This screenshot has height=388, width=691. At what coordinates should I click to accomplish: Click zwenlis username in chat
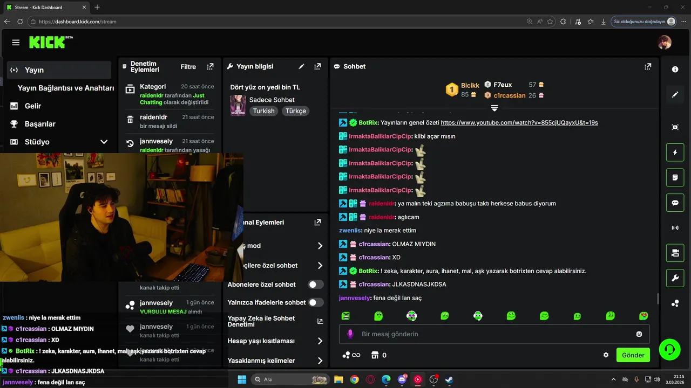tap(350, 231)
